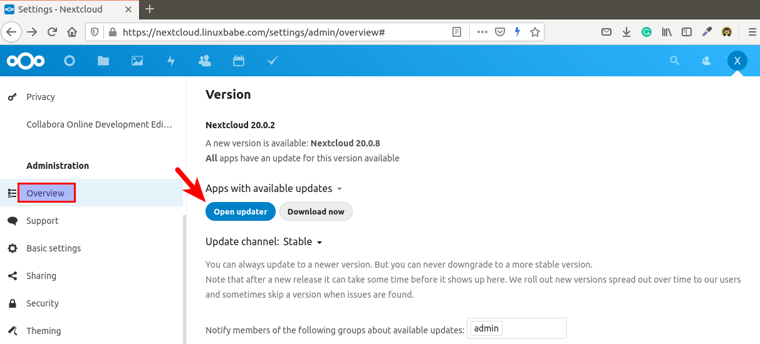The image size is (760, 344).
Task: Open Firefox hamburger menu
Action: 752,32
